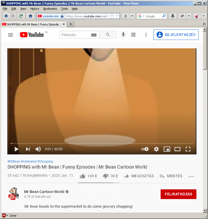Click the search magnifier in Google box
This screenshot has height=219, width=208.
point(164,16)
